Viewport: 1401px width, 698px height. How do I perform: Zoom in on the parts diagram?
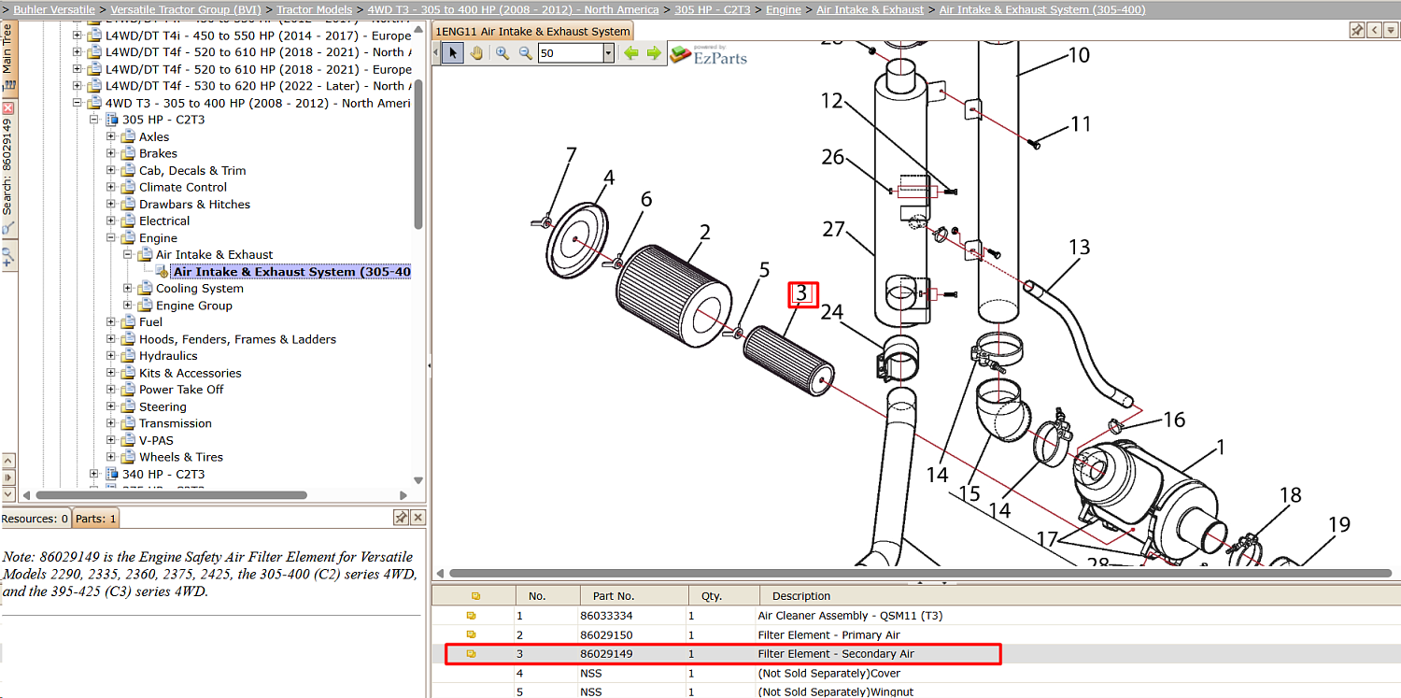pos(502,53)
